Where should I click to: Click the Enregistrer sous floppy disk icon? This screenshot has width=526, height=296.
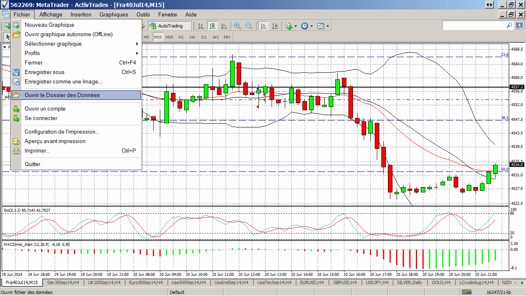coord(16,72)
